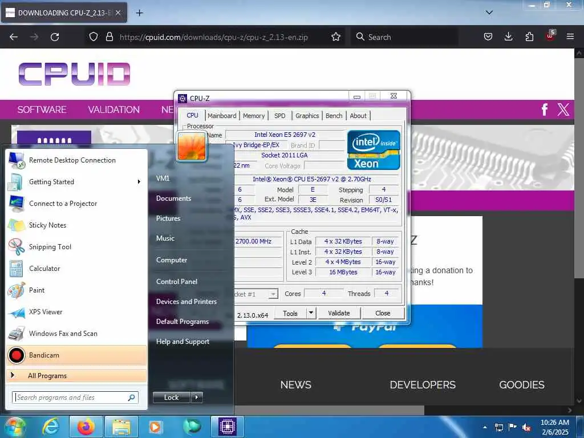Screen dimensions: 584x438
Task: Open Music from Start menu
Action: point(165,238)
